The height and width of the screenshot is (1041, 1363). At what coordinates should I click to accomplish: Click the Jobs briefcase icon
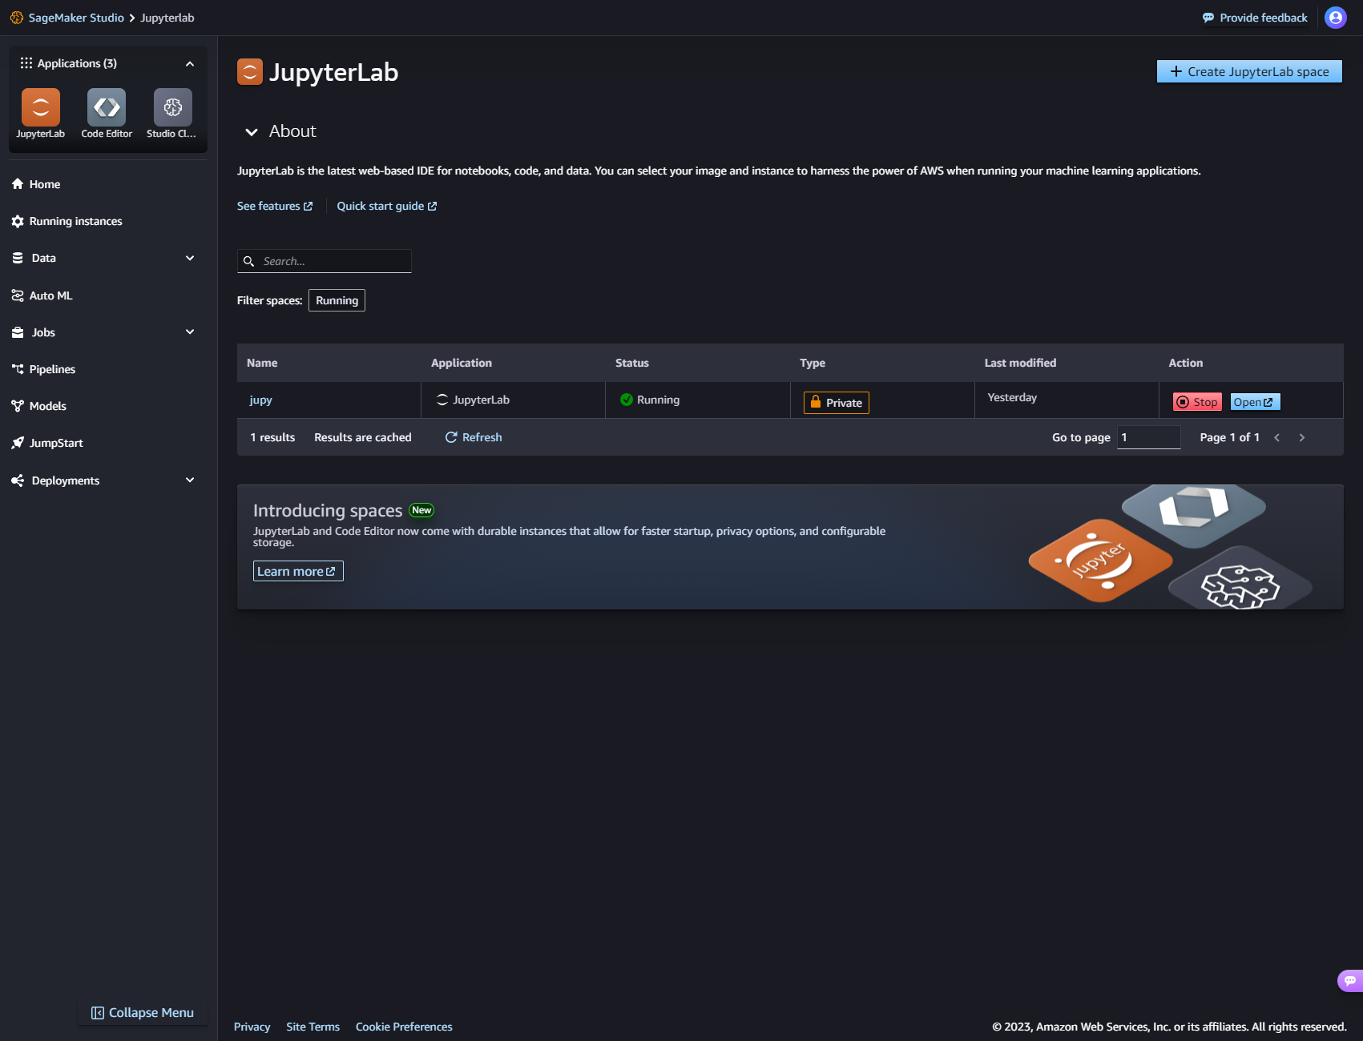pos(18,332)
